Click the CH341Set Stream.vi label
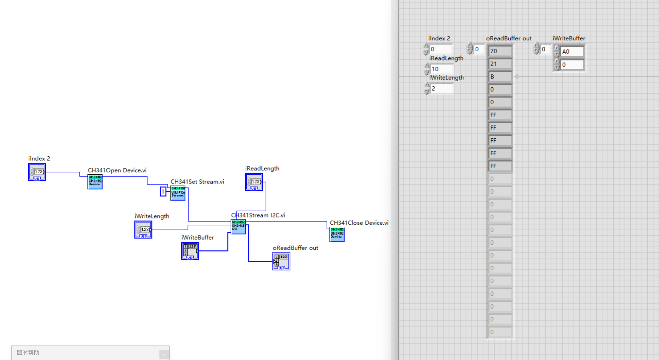 tap(197, 182)
